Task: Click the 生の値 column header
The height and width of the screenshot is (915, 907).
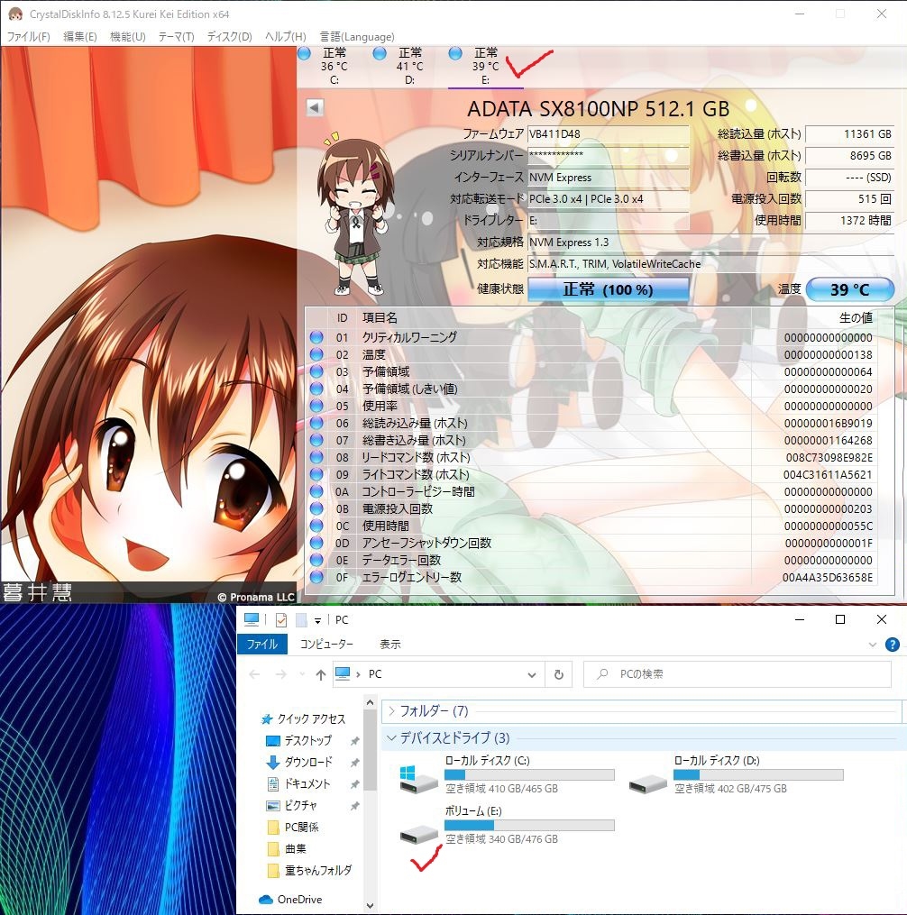Action: point(856,318)
